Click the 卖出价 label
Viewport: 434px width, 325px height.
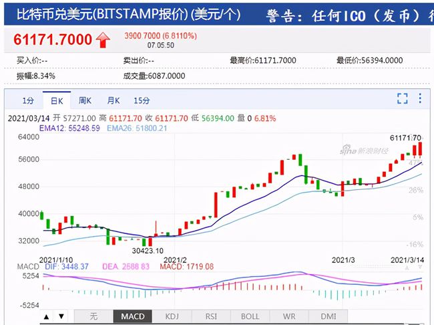138,60
